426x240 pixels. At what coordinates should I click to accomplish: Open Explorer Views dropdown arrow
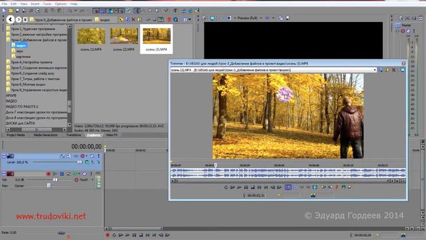(190, 19)
